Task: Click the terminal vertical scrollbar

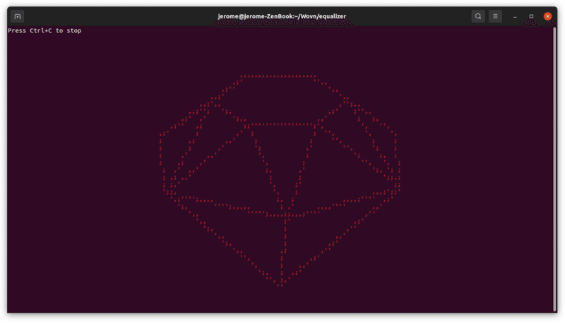Action: [x=554, y=169]
